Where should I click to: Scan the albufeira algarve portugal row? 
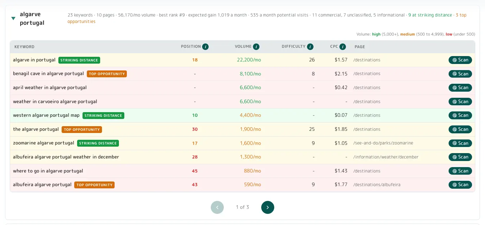[x=460, y=185]
